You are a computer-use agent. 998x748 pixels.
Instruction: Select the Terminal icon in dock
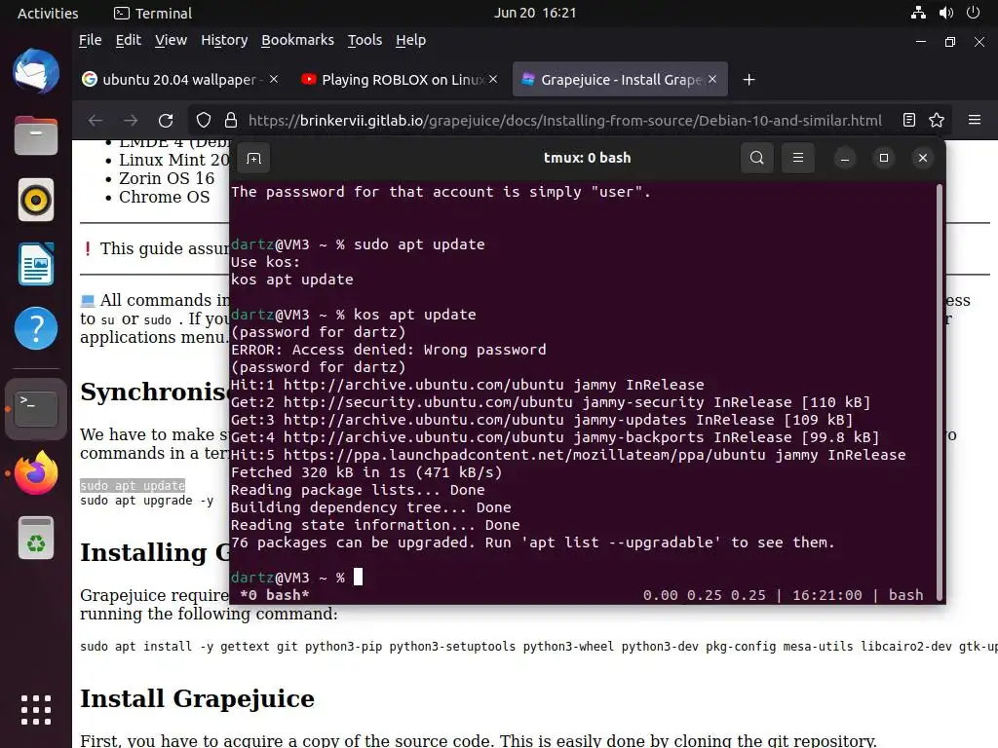point(36,408)
